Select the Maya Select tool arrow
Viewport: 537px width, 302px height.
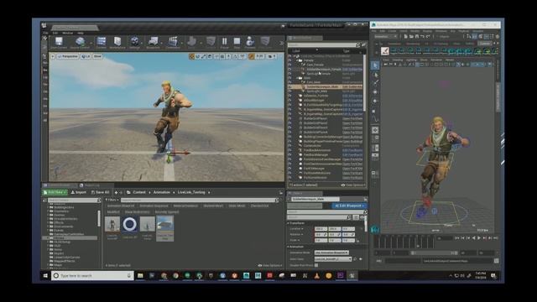[375, 65]
